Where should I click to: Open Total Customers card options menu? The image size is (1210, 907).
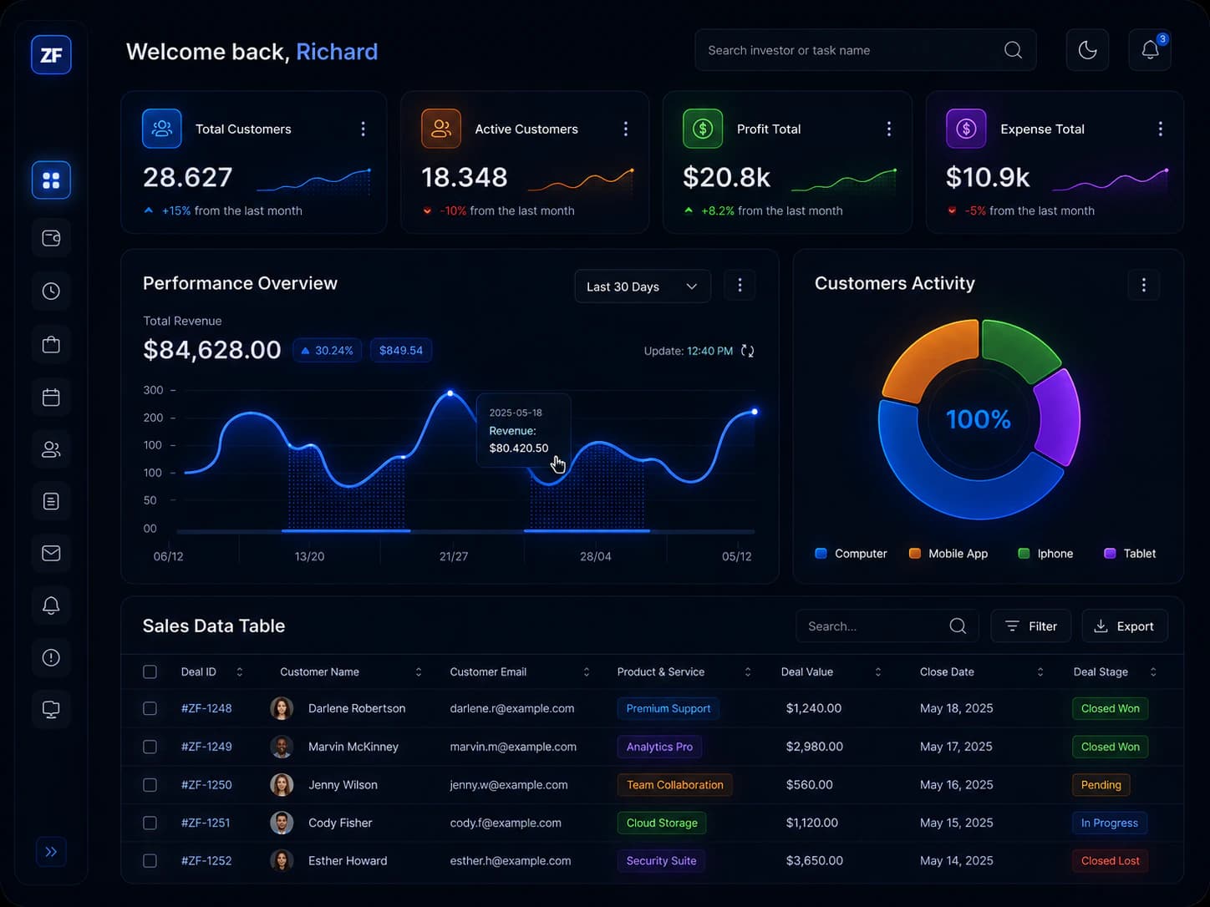coord(363,129)
